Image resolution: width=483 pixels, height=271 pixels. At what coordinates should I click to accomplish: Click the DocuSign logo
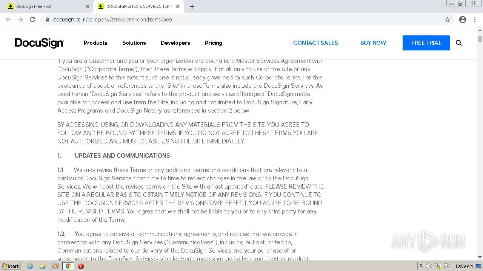coord(39,43)
